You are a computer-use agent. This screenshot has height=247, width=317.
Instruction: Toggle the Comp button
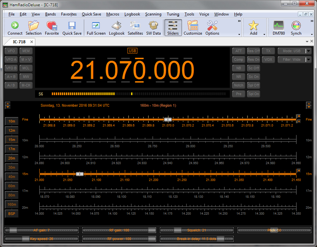coord(238,60)
